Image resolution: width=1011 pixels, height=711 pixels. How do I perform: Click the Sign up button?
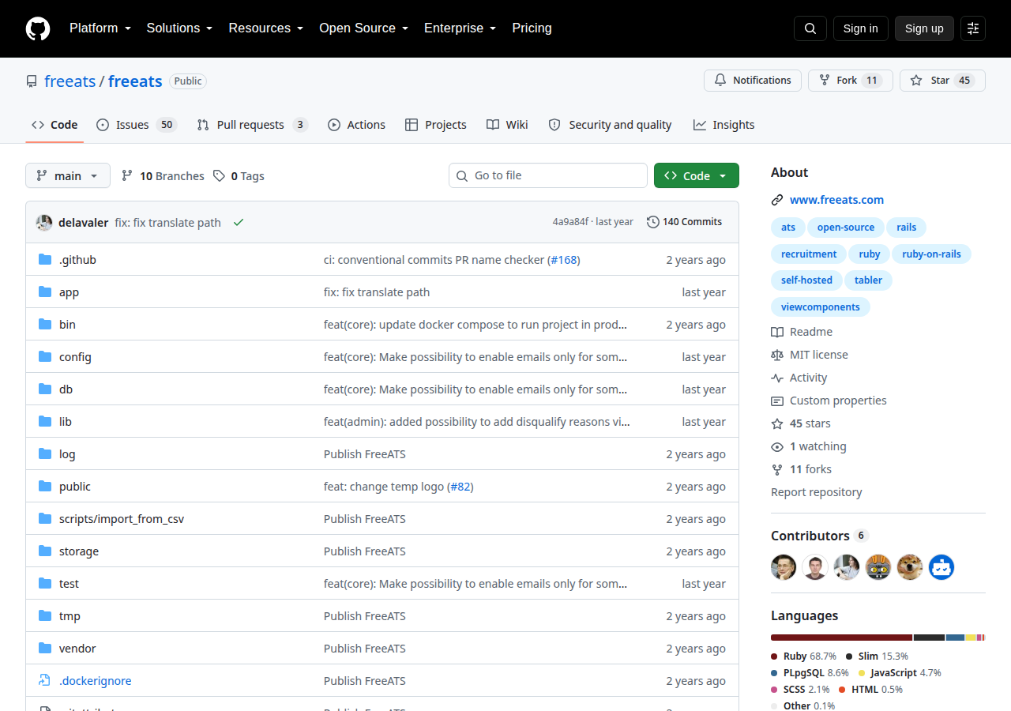924,28
